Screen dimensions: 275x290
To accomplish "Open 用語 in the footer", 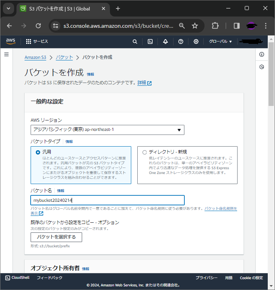I will click(229, 278).
